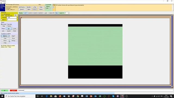Focus the Find value field

click(x=12, y=20)
